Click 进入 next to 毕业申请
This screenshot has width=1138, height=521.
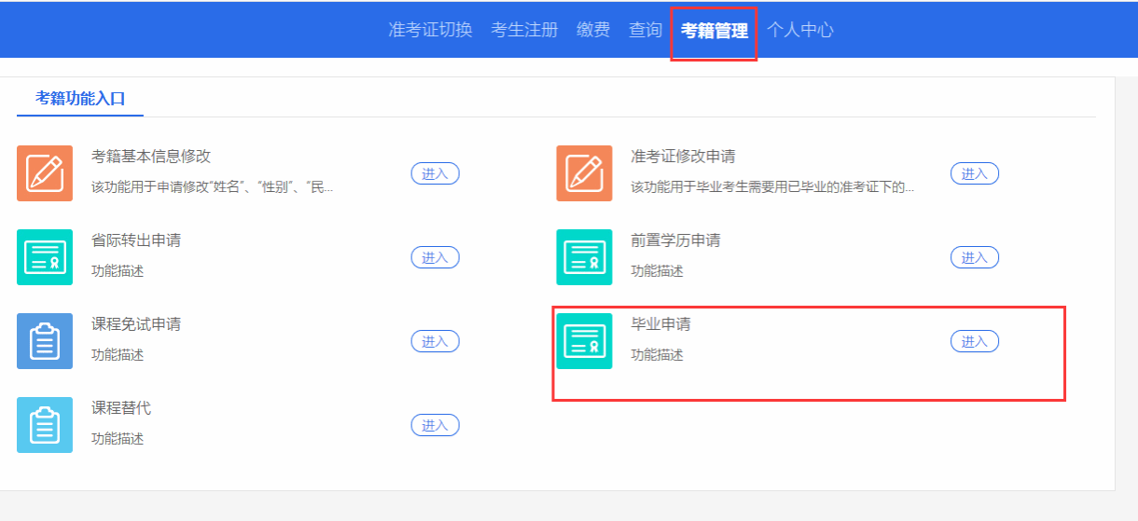[974, 341]
